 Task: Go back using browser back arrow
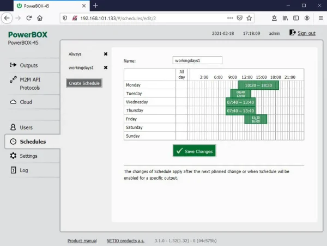[7, 18]
